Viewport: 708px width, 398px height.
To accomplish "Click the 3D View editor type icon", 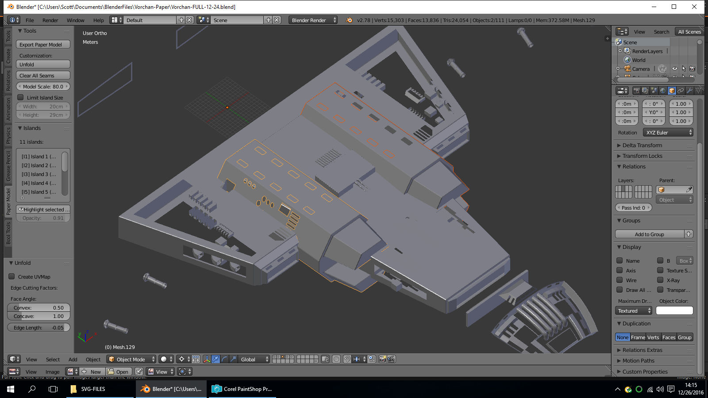I will tap(15, 359).
